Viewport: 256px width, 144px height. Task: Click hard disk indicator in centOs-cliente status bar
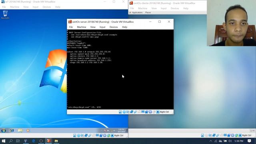tap(203, 135)
